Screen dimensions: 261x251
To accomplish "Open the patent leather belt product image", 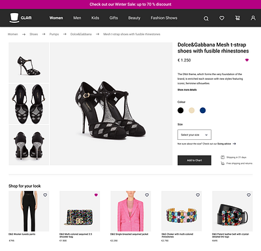I will [x=232, y=211].
